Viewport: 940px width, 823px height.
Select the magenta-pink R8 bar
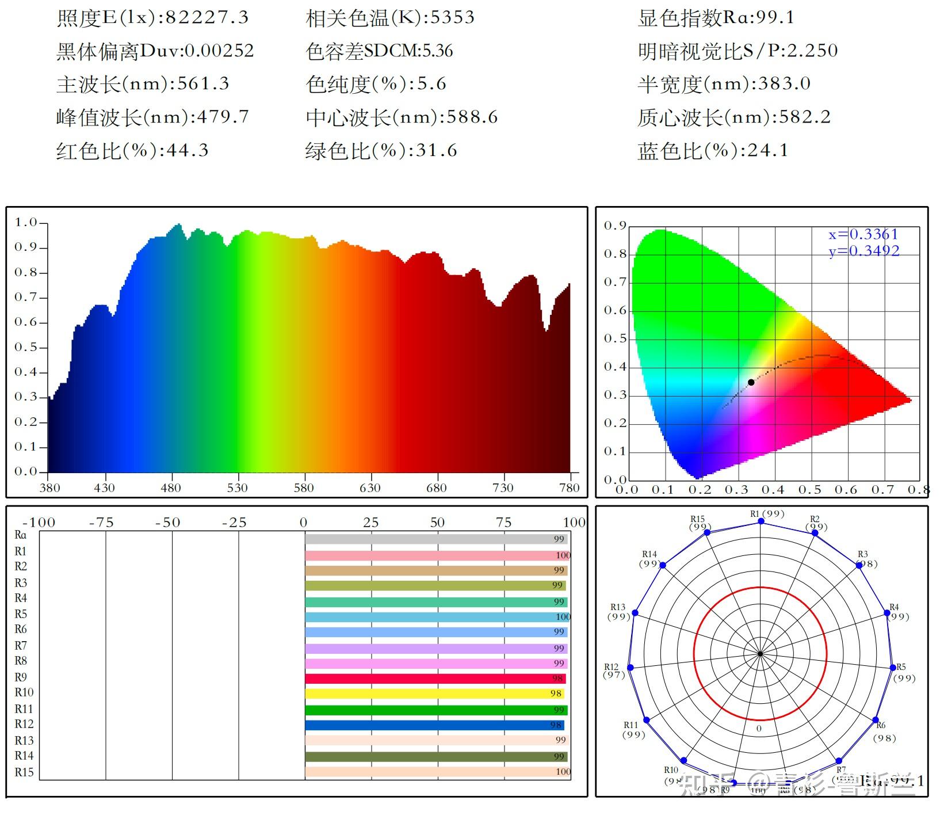tap(437, 664)
